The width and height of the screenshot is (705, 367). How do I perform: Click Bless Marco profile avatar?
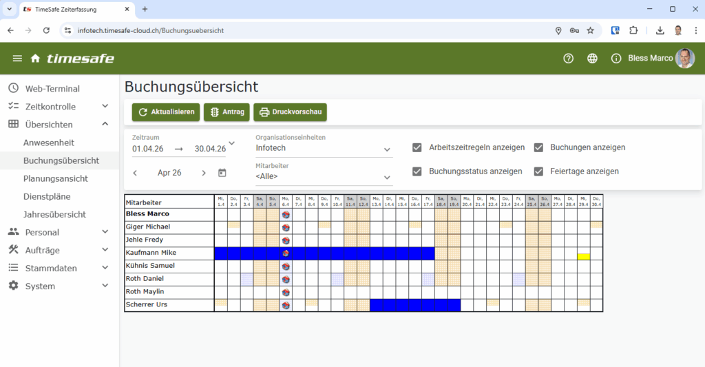pos(684,59)
